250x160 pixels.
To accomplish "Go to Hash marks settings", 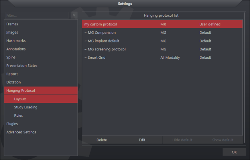I will (x=16, y=40).
